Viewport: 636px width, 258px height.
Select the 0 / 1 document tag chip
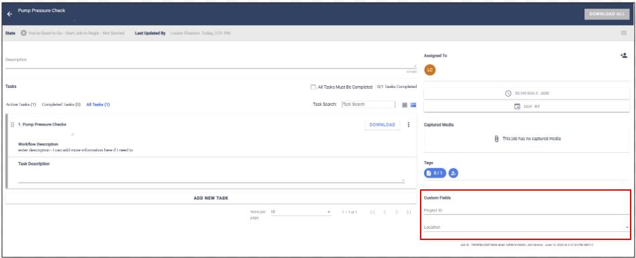435,173
